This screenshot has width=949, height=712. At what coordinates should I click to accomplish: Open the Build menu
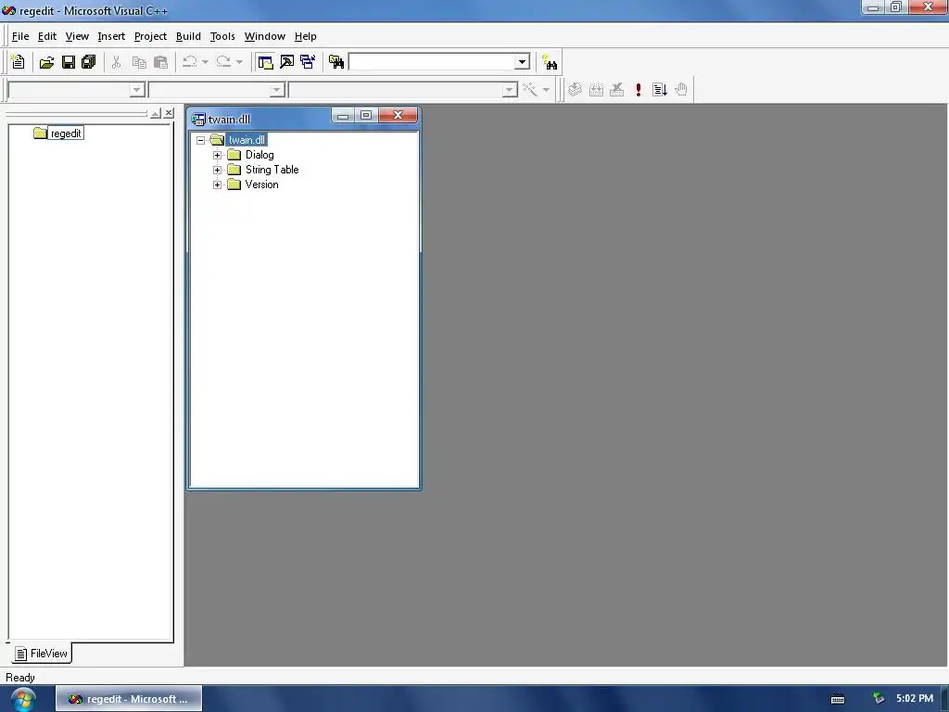188,36
